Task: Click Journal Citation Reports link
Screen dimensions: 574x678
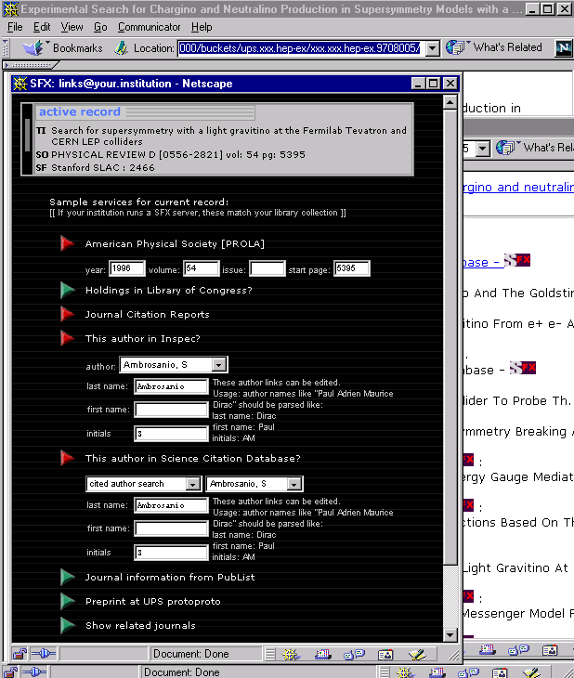Action: click(147, 314)
